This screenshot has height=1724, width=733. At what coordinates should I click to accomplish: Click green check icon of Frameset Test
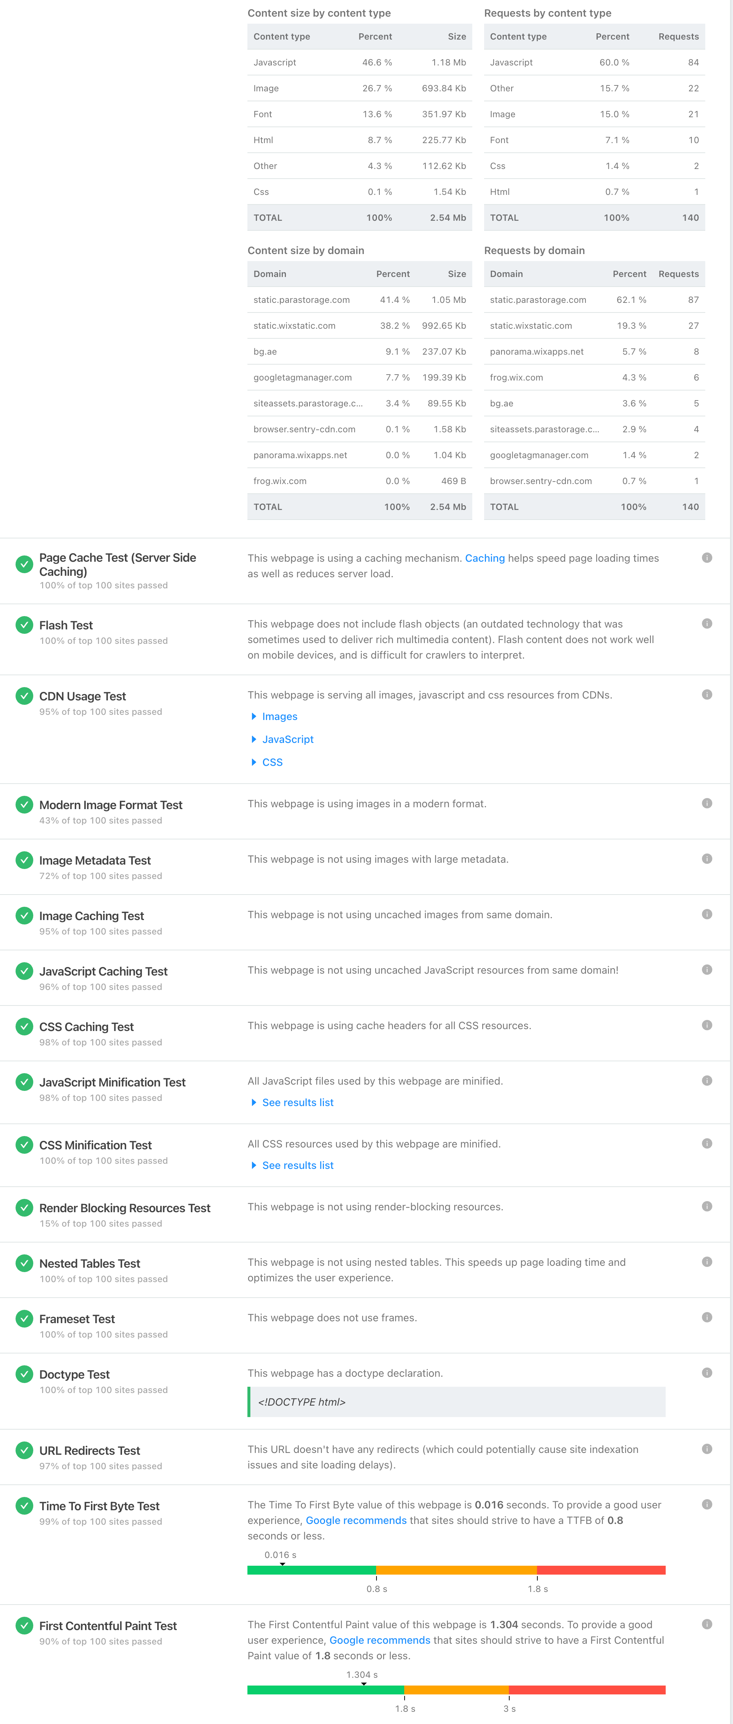pyautogui.click(x=24, y=1318)
